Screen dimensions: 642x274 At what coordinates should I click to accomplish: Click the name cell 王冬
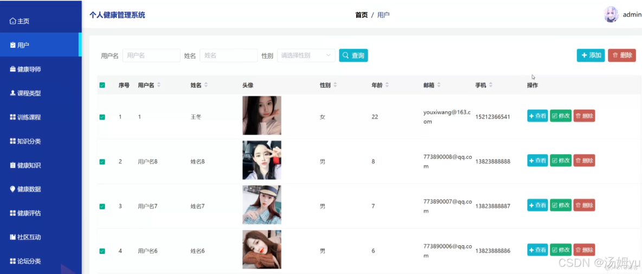pyautogui.click(x=196, y=117)
